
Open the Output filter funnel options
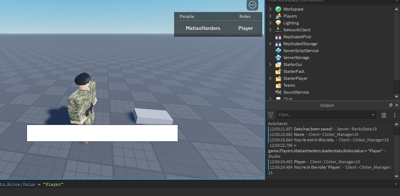[x=271, y=115]
